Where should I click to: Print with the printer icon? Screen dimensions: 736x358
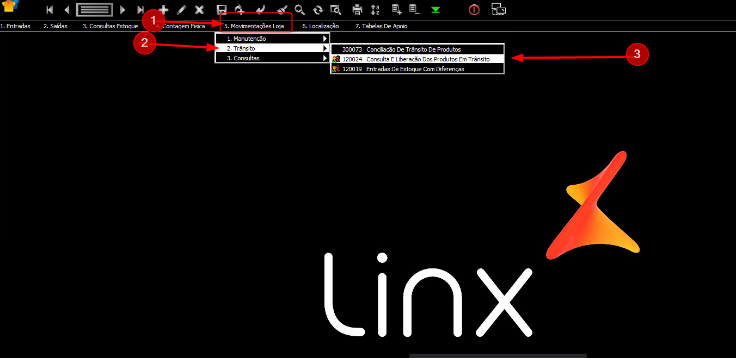coord(357,10)
